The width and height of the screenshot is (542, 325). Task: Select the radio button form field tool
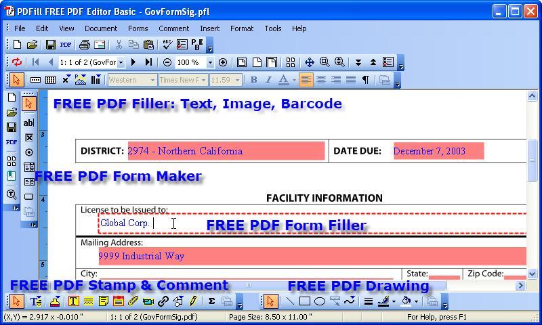[x=29, y=152]
